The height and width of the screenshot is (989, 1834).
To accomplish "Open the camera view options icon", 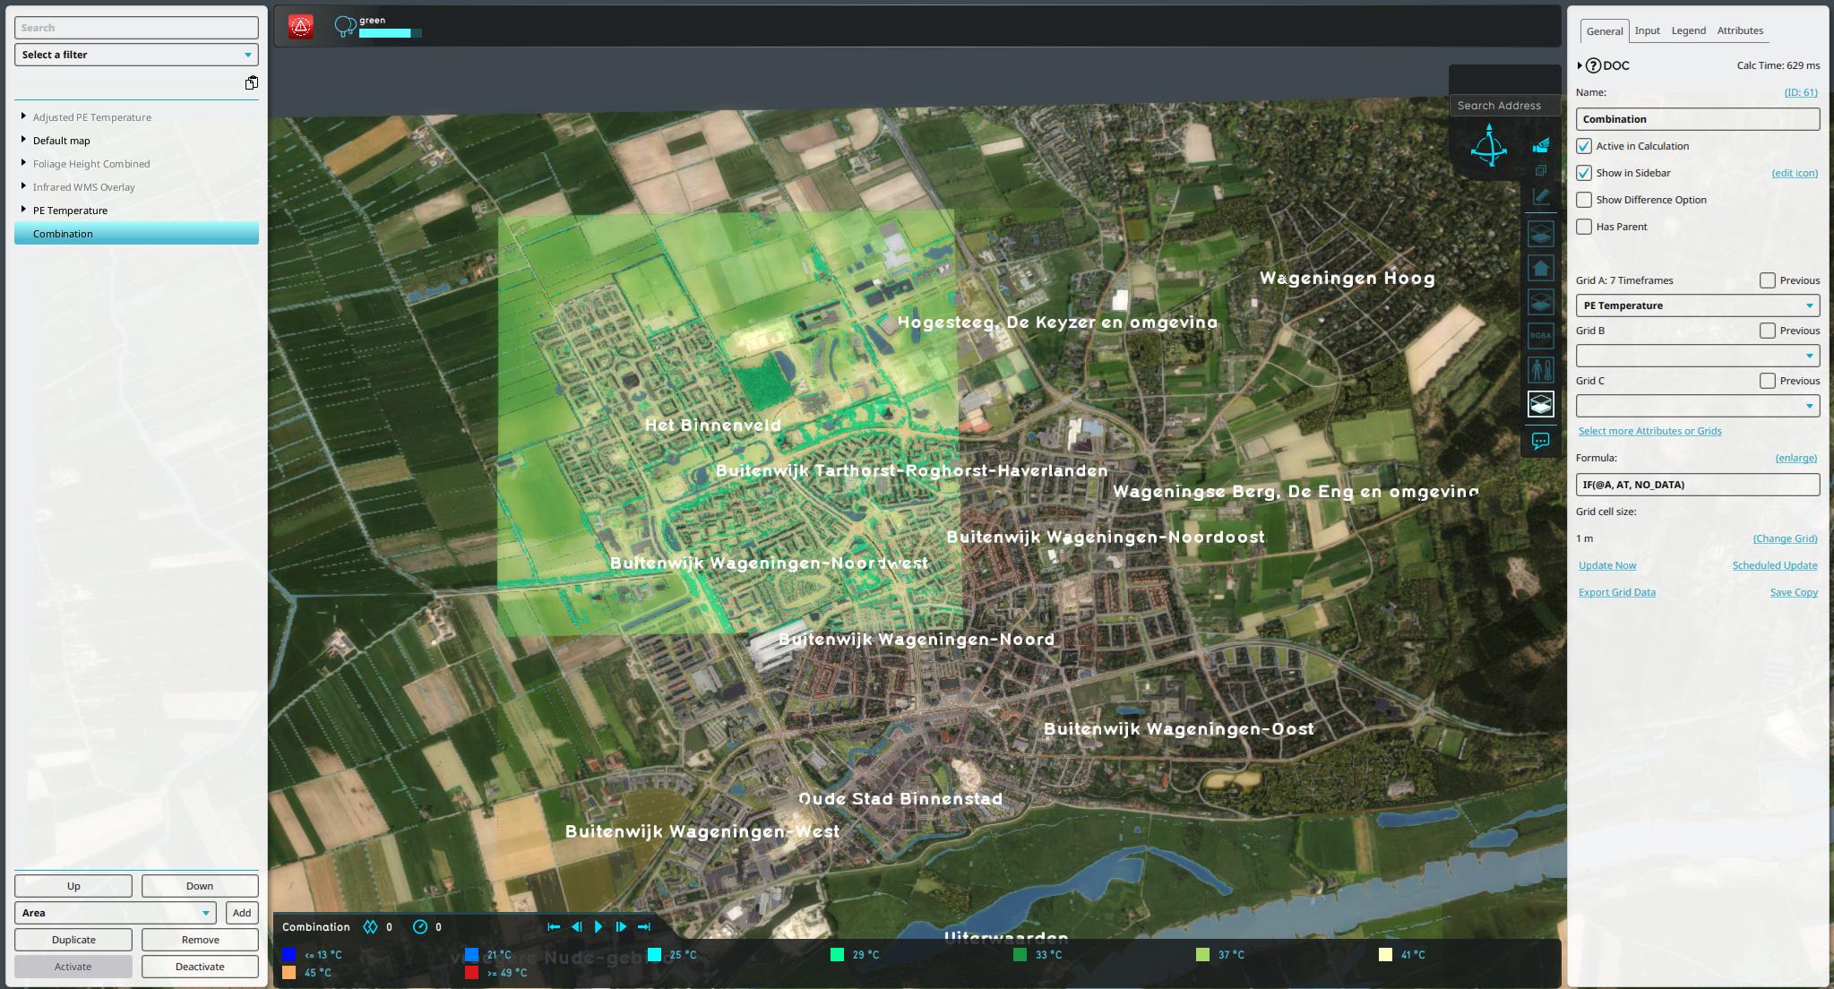I will pos(1541,145).
